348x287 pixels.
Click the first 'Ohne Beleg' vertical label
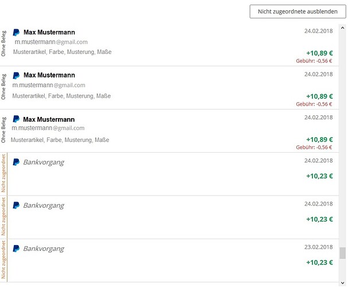click(4, 44)
